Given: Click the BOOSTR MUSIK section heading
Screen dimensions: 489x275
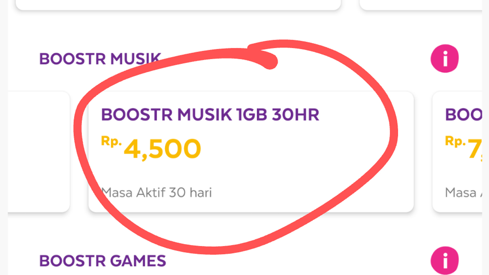Looking at the screenshot, I should coord(100,59).
